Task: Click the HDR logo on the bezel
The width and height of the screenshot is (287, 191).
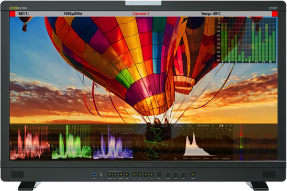Action: pyautogui.click(x=18, y=8)
